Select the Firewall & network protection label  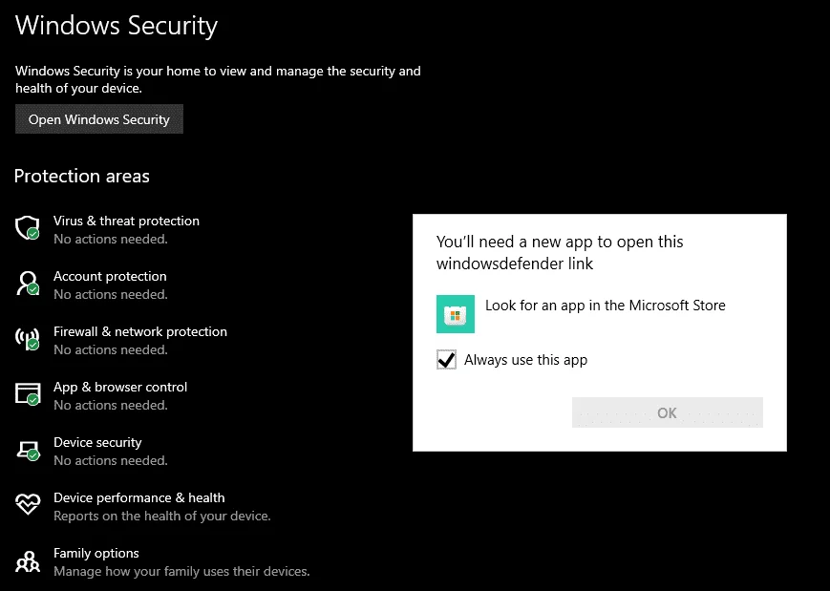[140, 331]
